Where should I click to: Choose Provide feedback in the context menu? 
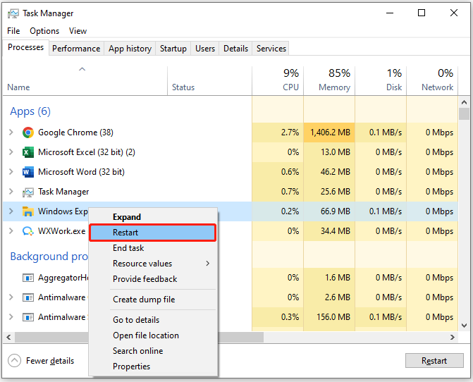point(153,279)
